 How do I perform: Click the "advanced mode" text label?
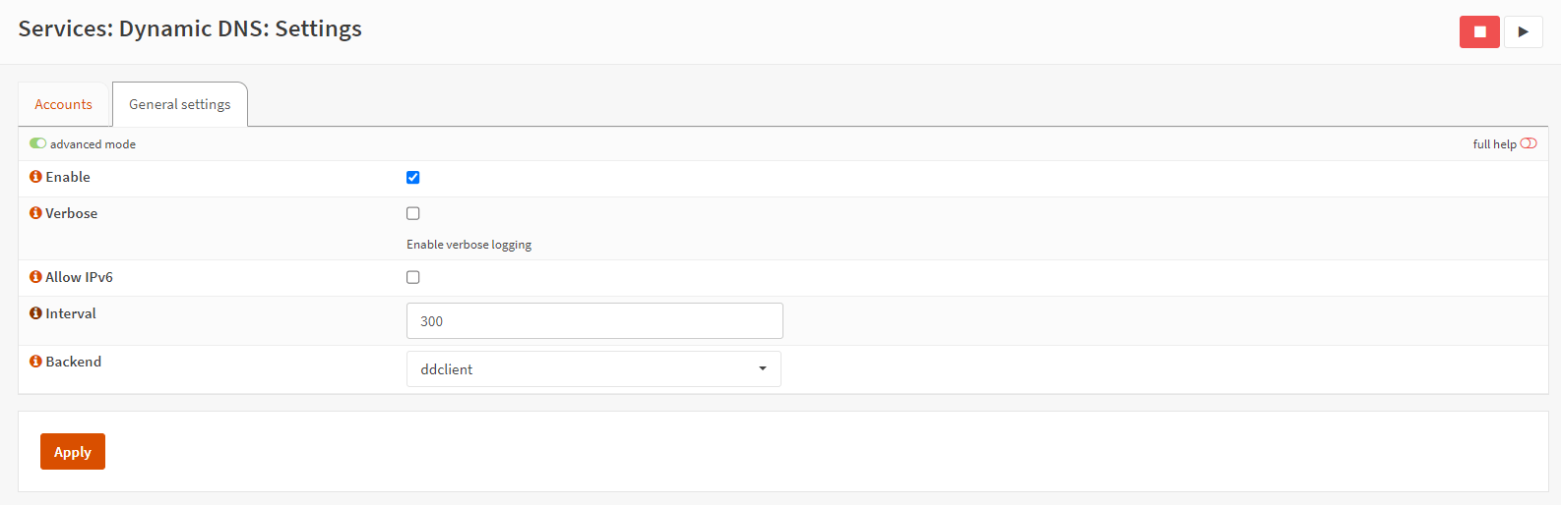94,144
